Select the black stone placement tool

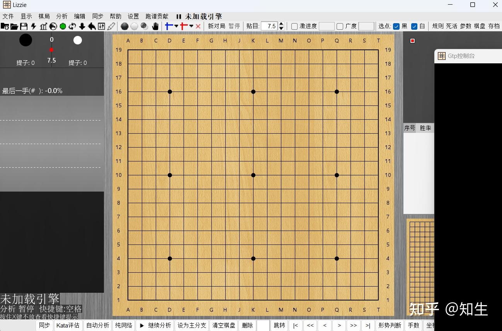(x=124, y=26)
